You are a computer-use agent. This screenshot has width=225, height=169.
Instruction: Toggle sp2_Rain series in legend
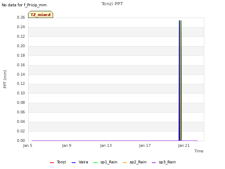click(135, 162)
